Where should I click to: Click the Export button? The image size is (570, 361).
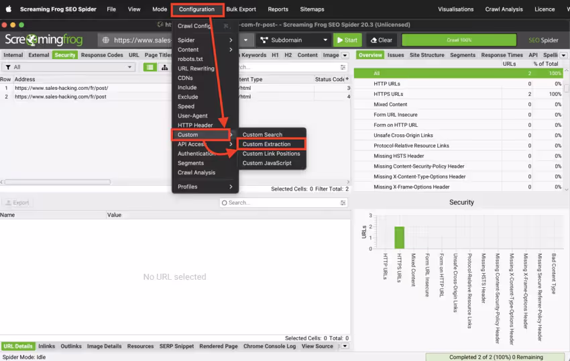pos(17,203)
